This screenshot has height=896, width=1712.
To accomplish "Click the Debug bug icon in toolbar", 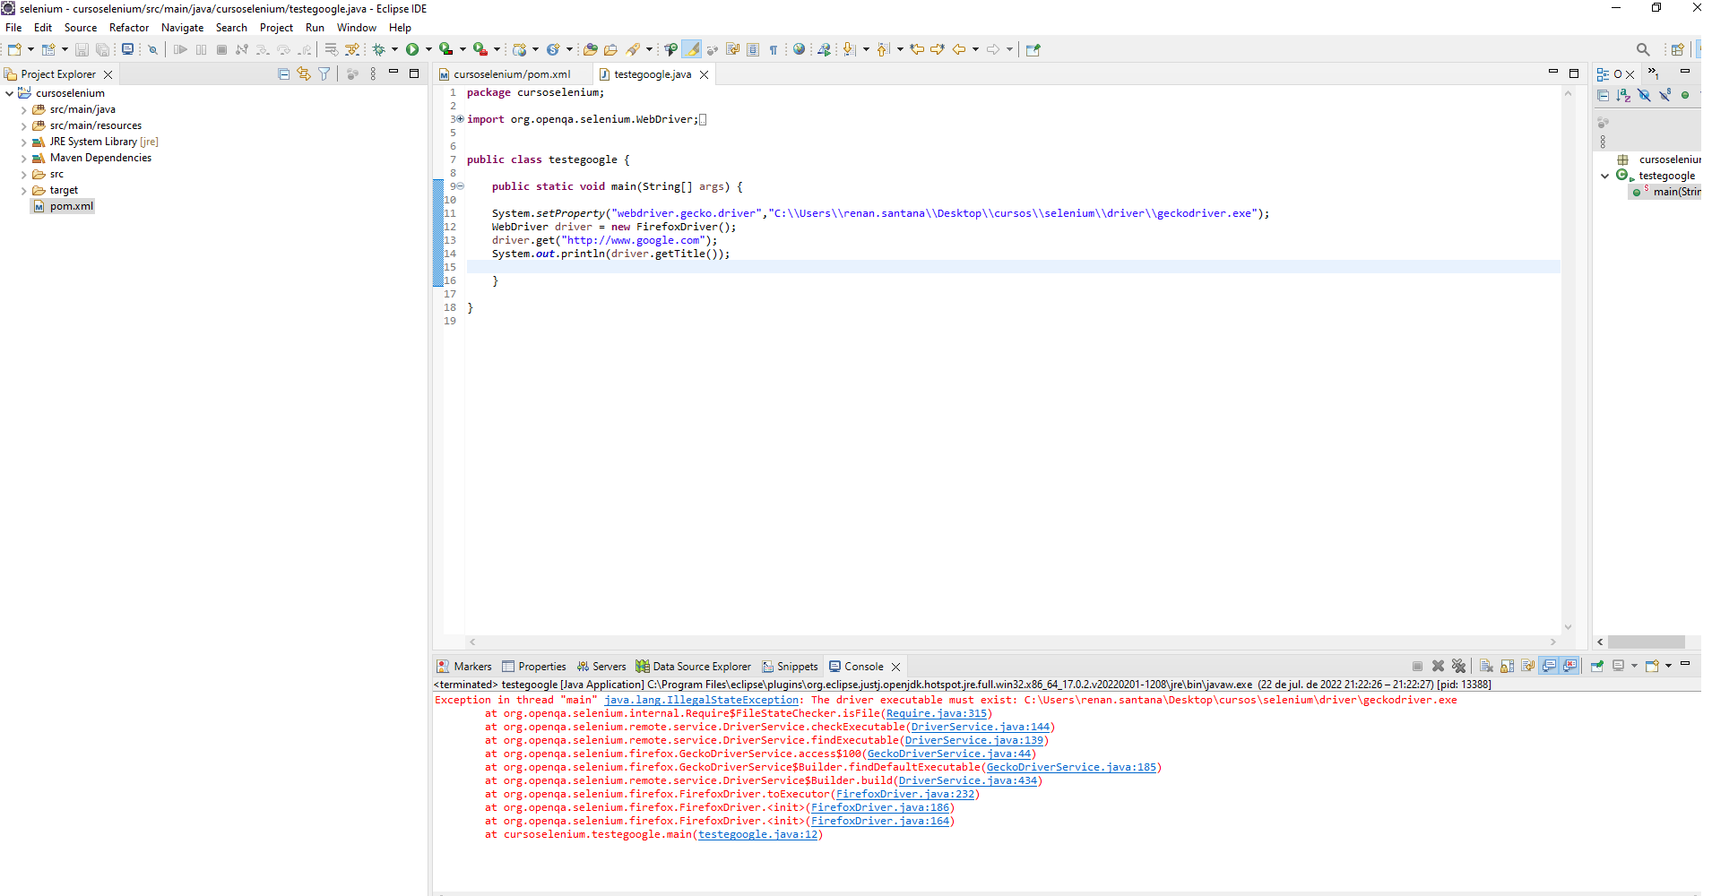I will 378,49.
